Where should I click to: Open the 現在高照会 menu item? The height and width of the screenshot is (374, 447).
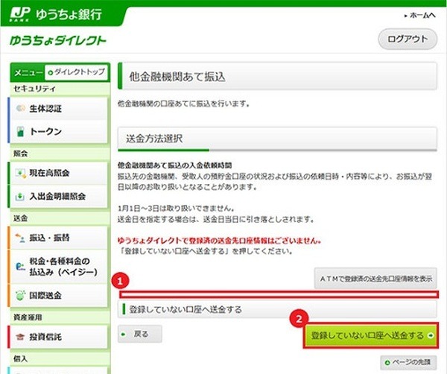pyautogui.click(x=58, y=173)
